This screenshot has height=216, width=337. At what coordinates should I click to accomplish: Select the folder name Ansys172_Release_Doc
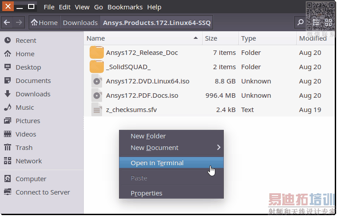[142, 53]
